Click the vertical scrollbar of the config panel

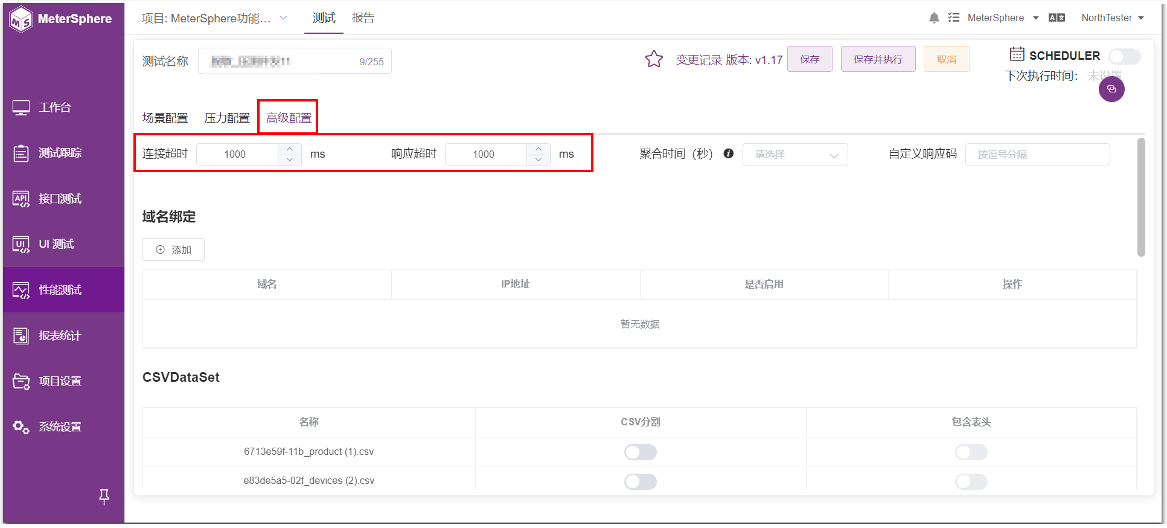[x=1140, y=198]
